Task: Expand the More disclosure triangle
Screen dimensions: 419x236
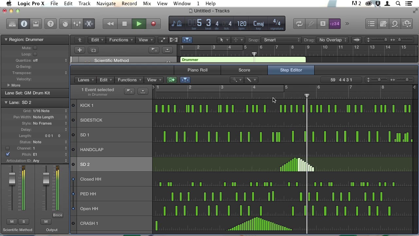Action: tap(9, 85)
